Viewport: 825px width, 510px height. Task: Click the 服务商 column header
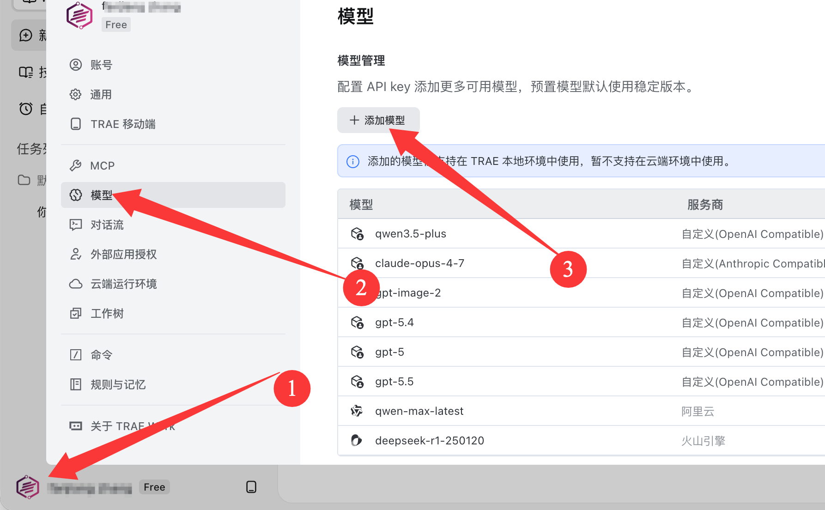pos(705,205)
